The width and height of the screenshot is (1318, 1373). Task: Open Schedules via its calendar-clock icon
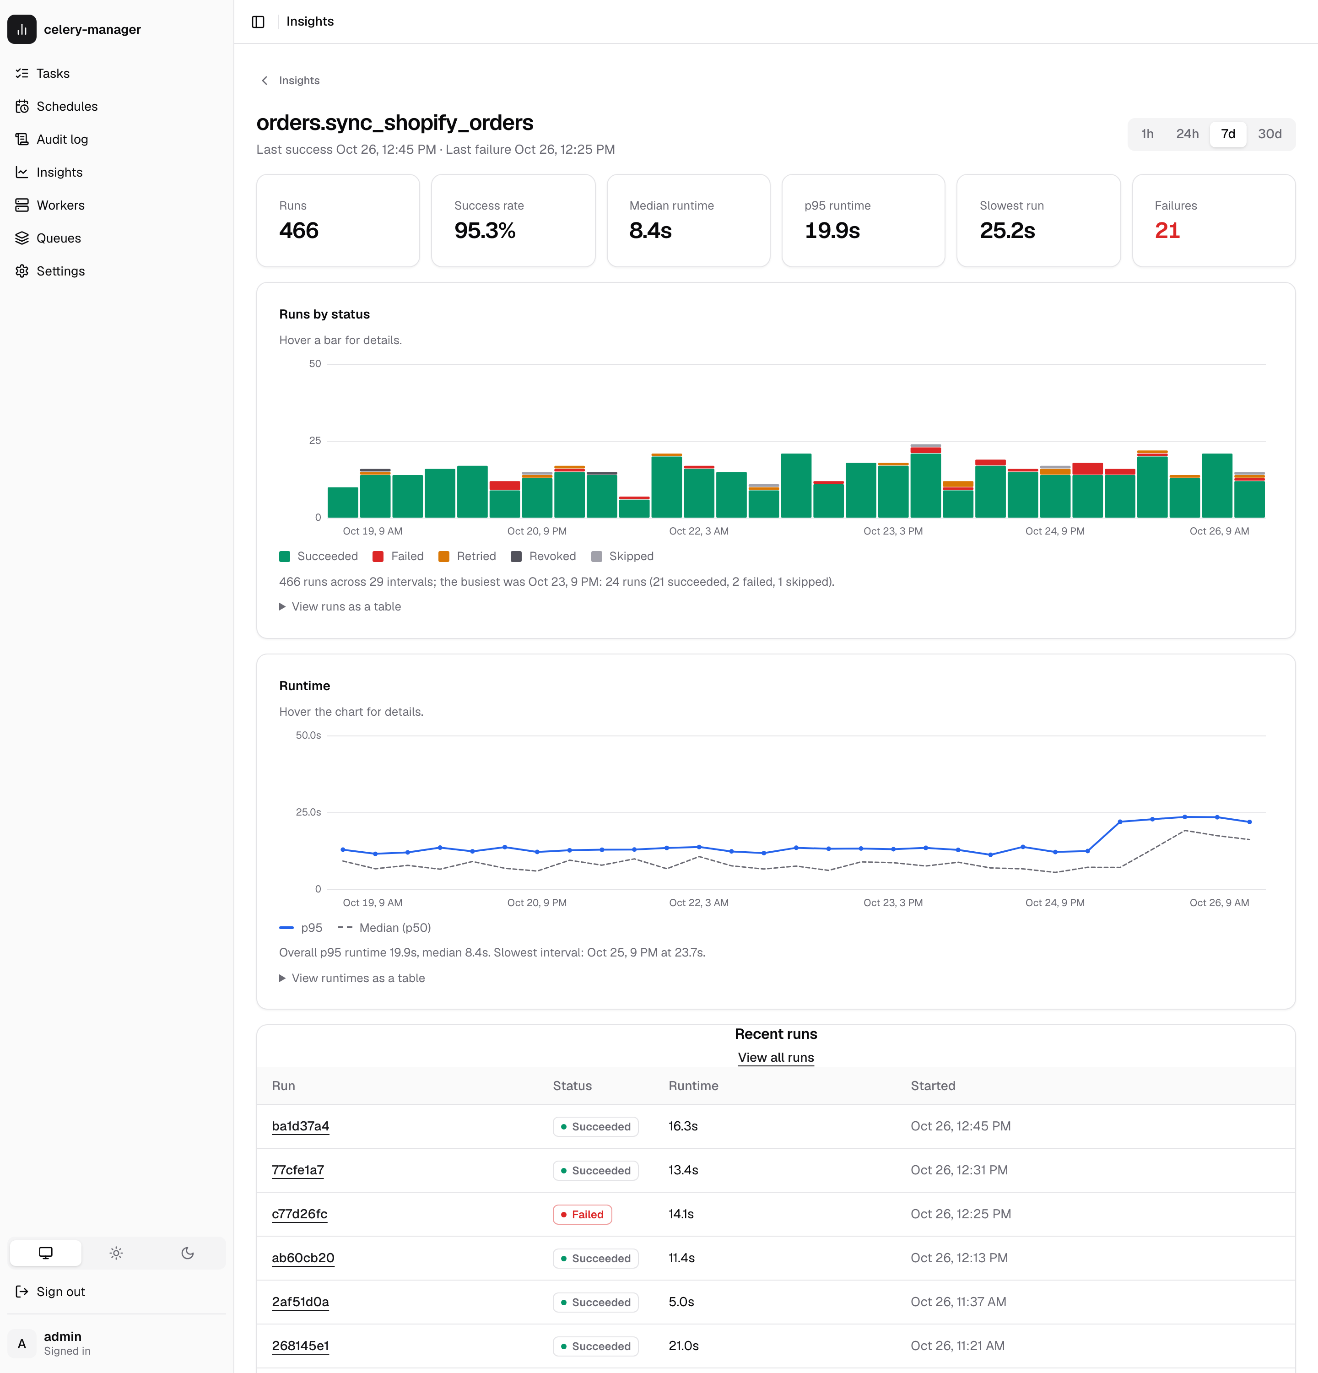tap(22, 107)
